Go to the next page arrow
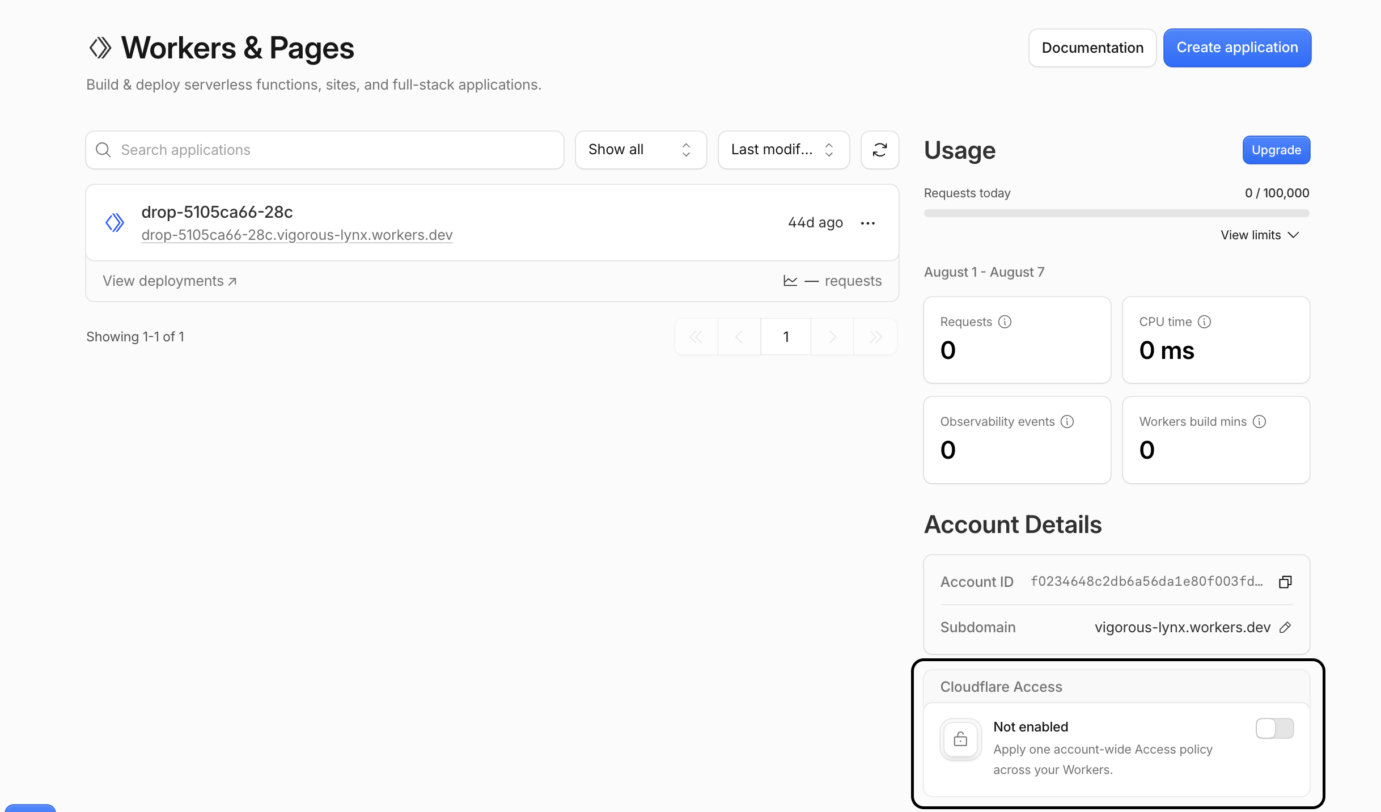The width and height of the screenshot is (1381, 812). 832,337
